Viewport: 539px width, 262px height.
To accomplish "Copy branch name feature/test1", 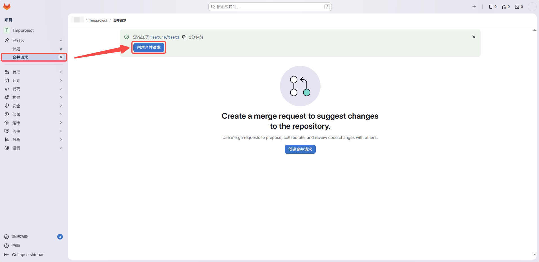I will click(184, 37).
